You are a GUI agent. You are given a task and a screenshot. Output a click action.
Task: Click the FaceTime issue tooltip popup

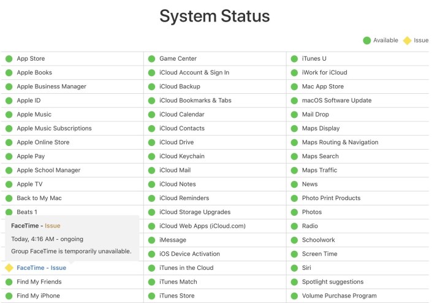coord(71,238)
